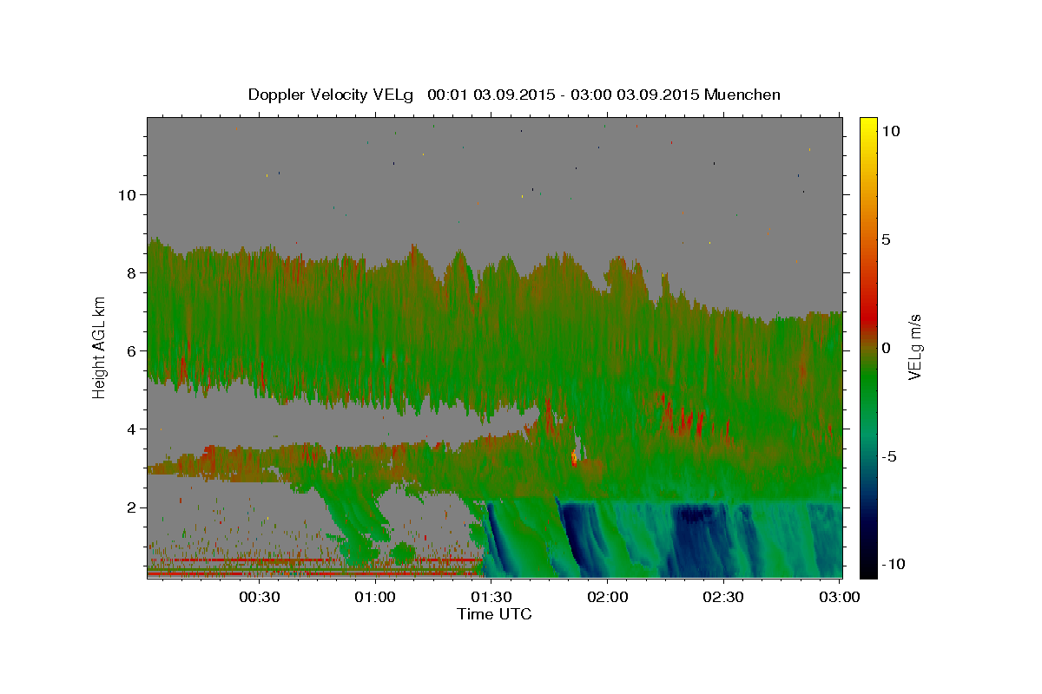
Task: Click the 01:00 time tick label
Action: click(376, 598)
